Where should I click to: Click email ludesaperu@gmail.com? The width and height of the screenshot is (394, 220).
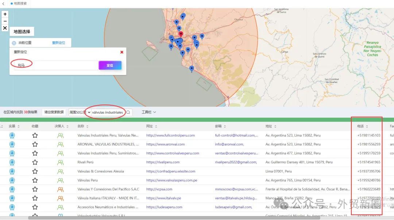click(x=233, y=207)
